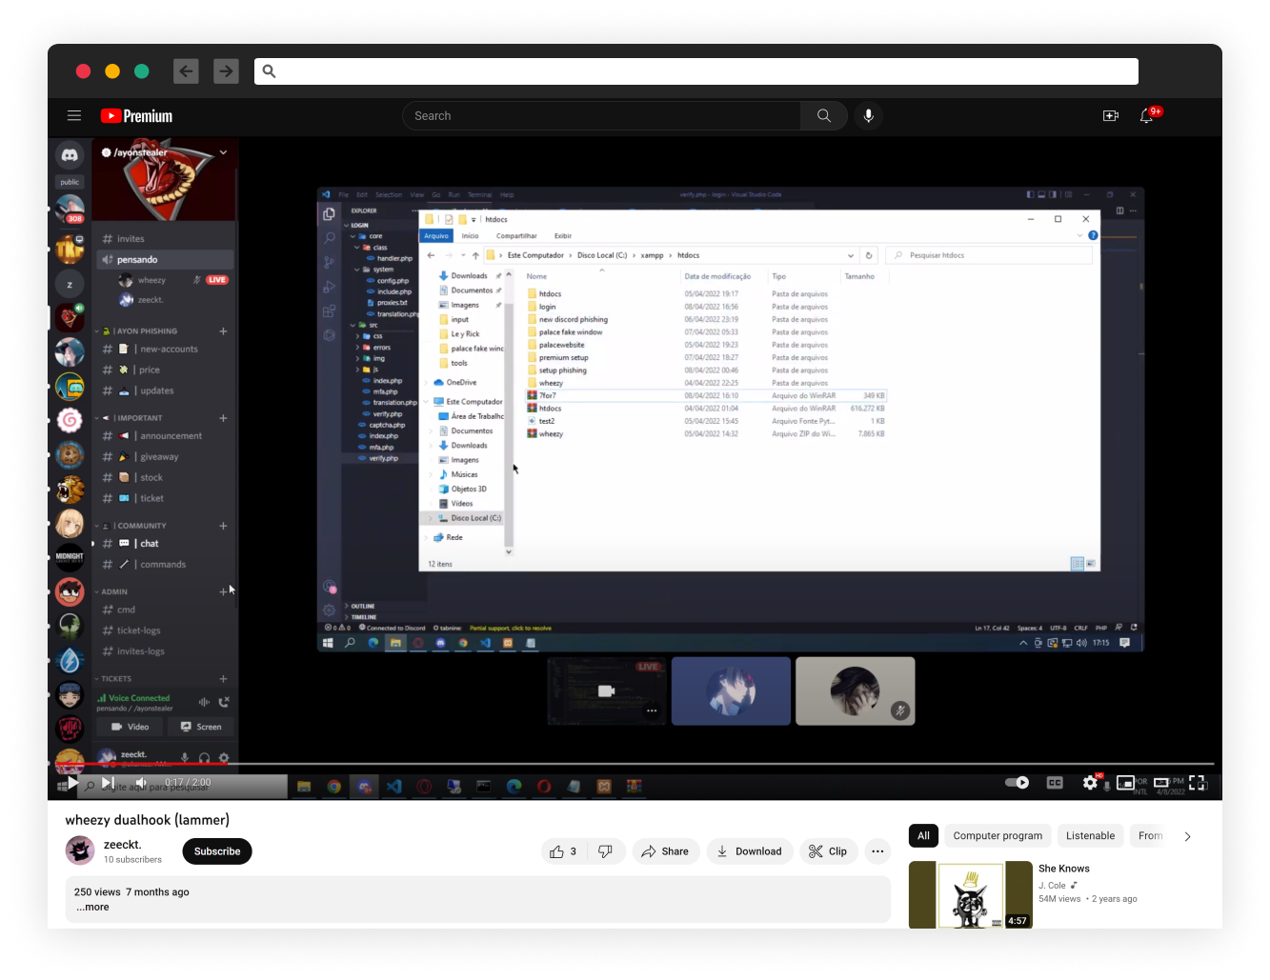Open the Exibir tab in File Explorer

563,236
